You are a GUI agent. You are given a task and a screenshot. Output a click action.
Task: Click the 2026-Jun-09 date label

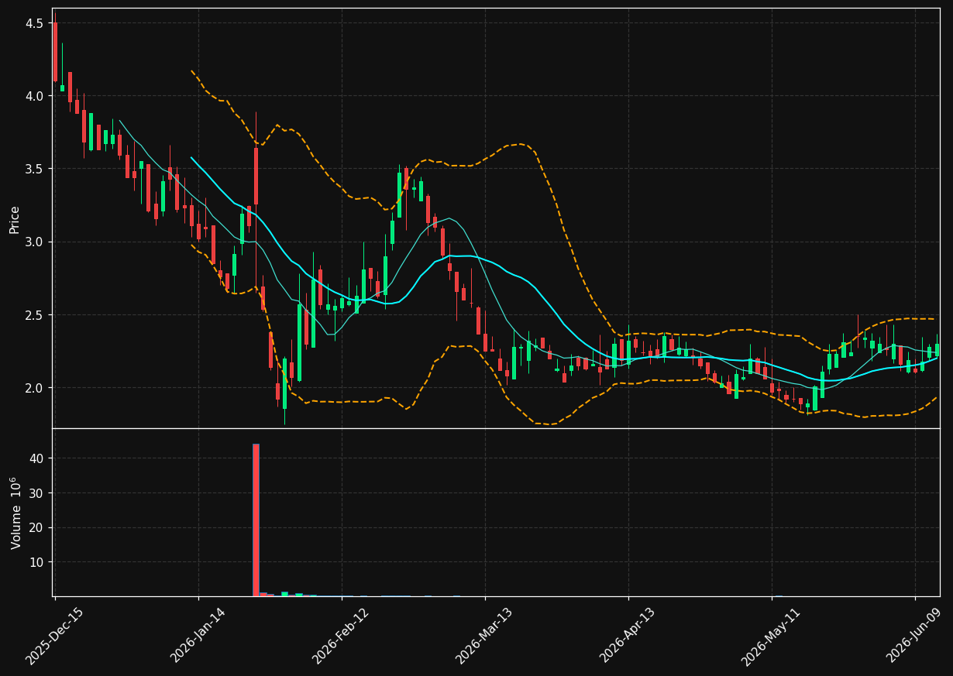pos(915,636)
